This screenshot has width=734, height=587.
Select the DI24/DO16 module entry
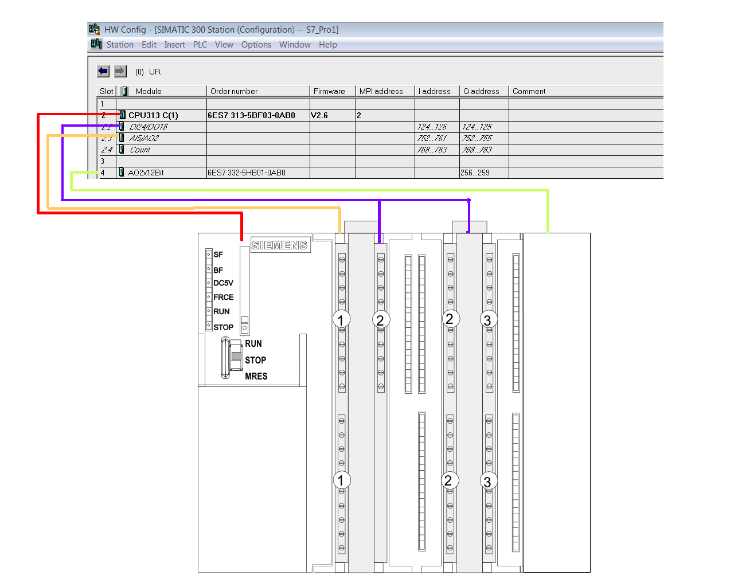tap(149, 127)
